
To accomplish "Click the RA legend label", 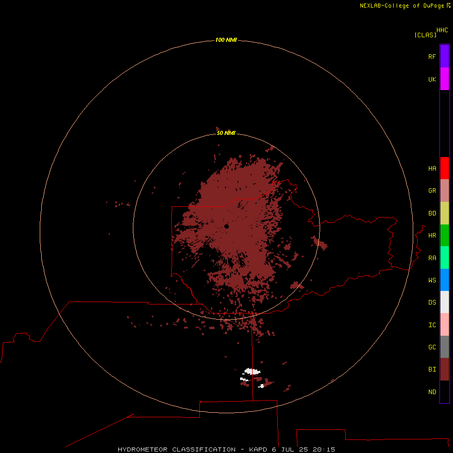I will point(432,258).
